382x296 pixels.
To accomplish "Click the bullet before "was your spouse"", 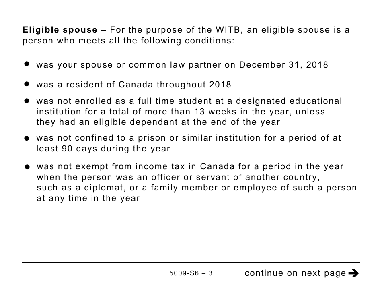I will click(x=27, y=64).
